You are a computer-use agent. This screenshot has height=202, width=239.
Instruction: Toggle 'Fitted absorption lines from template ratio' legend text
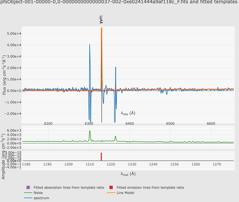69,187
